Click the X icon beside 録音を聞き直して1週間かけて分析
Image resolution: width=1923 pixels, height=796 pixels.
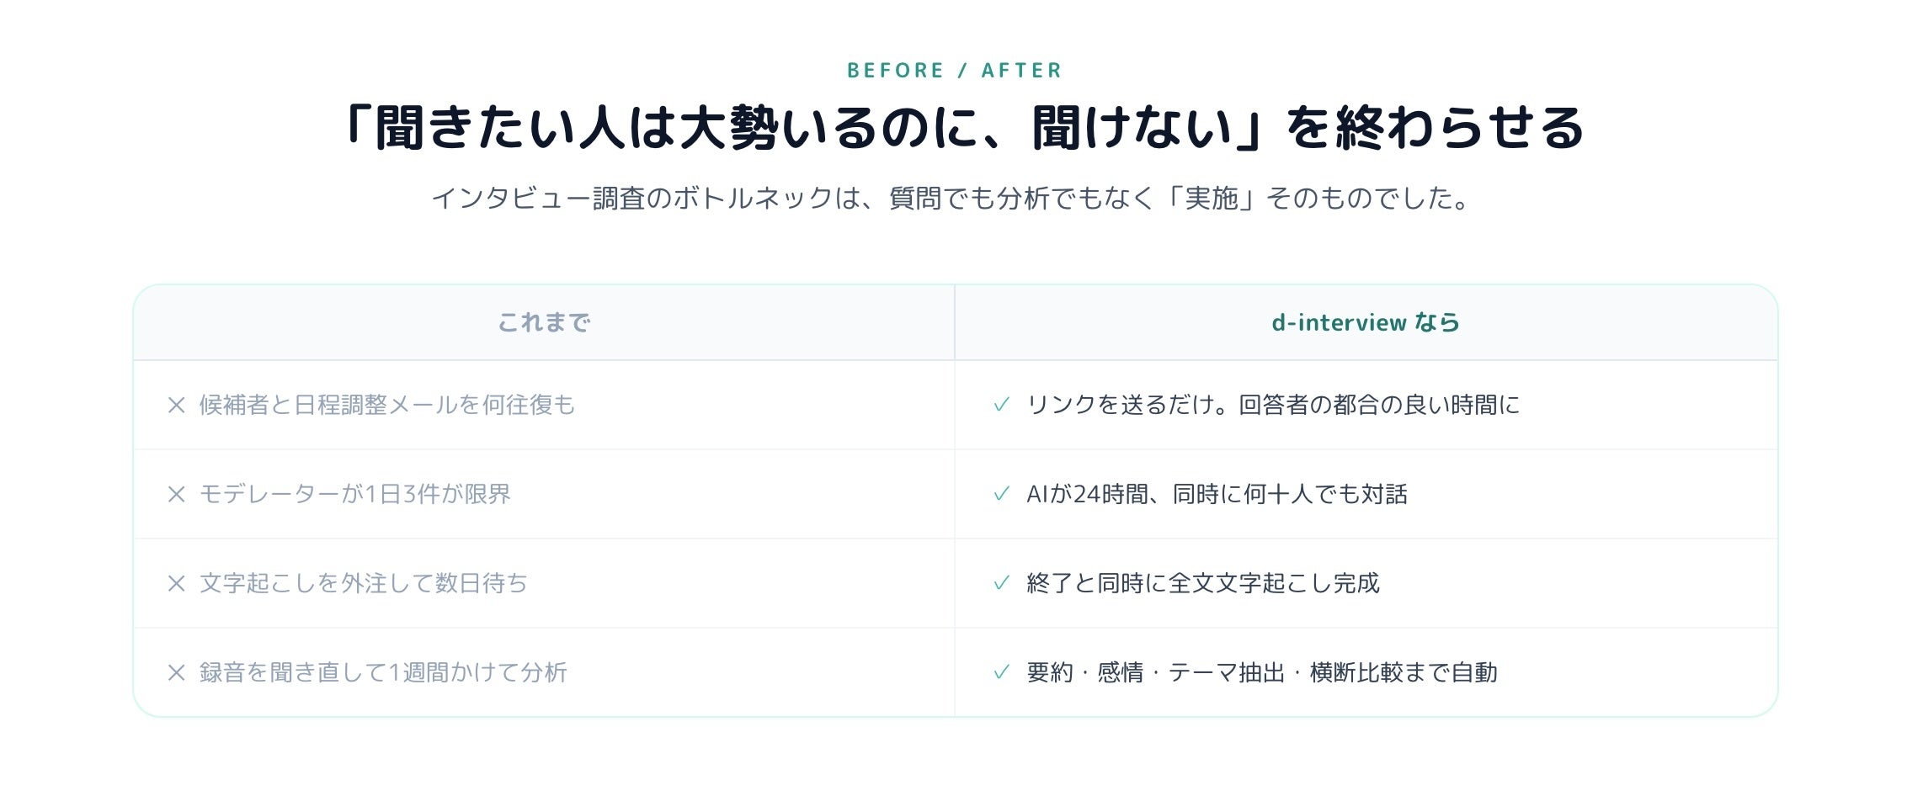pyautogui.click(x=176, y=673)
